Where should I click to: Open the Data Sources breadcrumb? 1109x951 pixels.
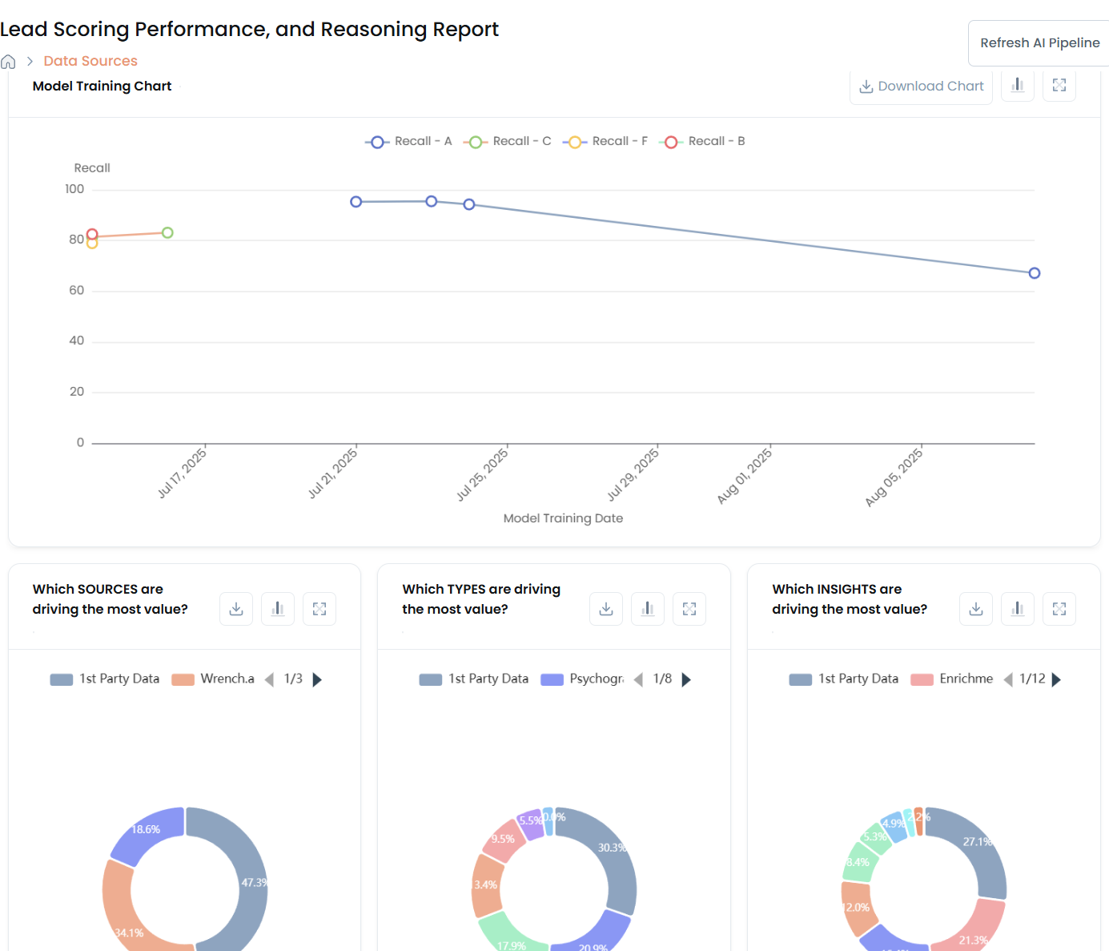[x=90, y=62]
